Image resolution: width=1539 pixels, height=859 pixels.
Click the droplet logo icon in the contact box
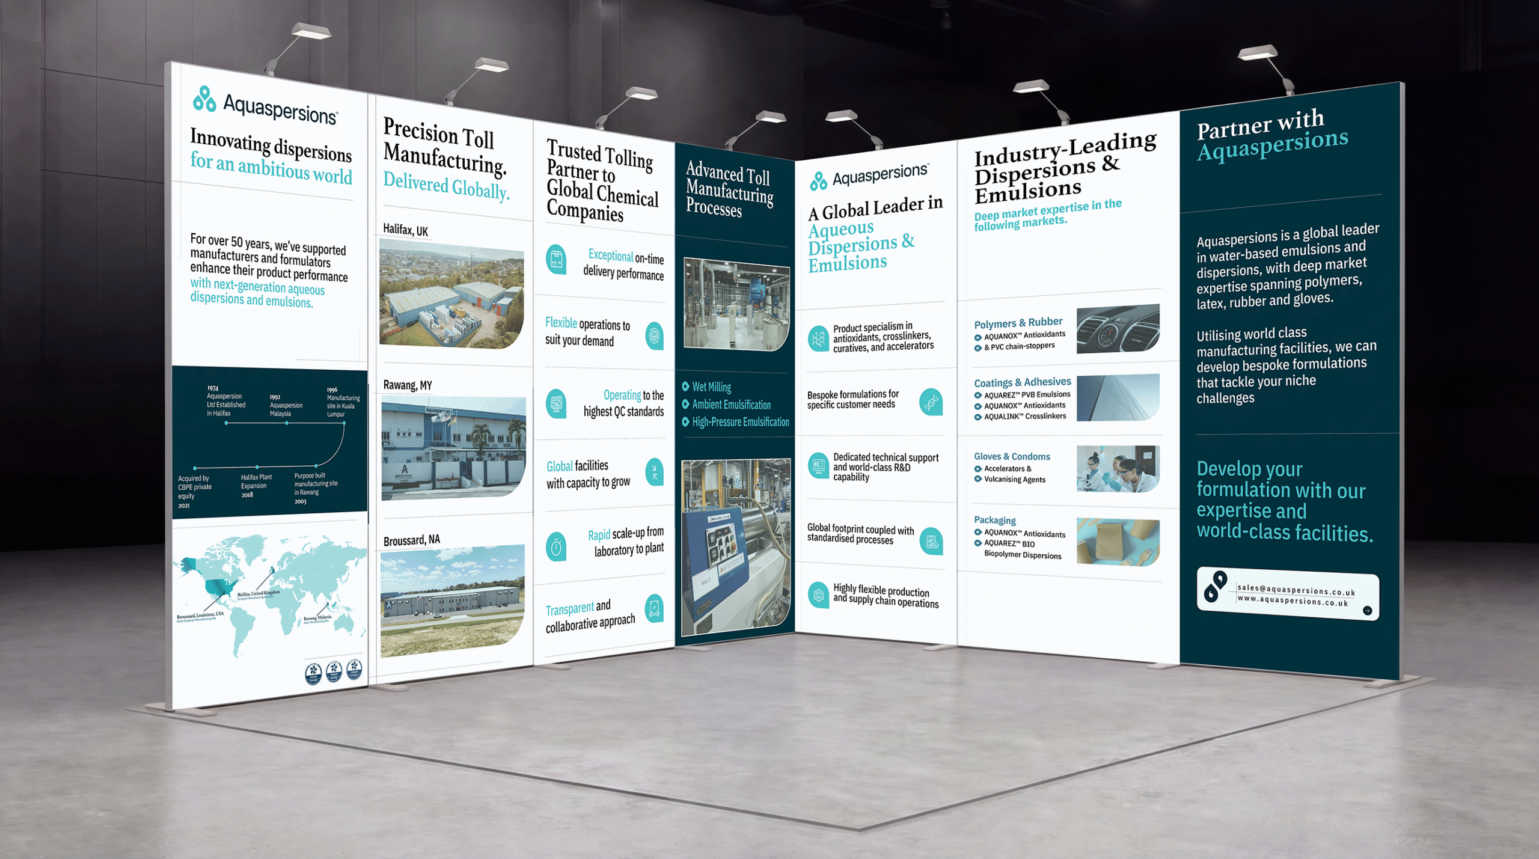[1215, 587]
